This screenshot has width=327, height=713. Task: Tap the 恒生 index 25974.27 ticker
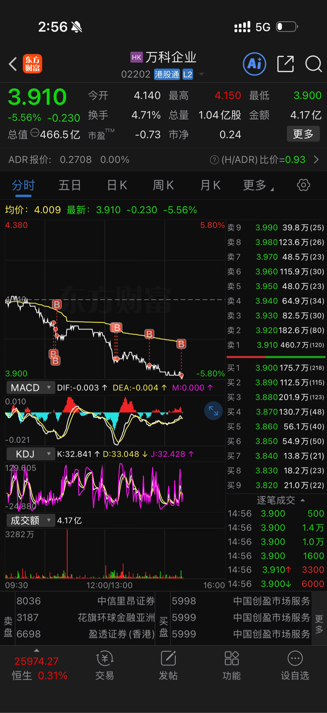37,661
